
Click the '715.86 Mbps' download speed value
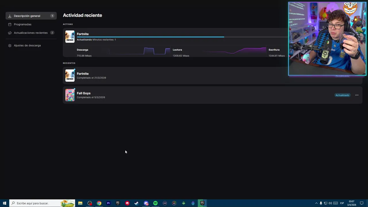[84, 55]
